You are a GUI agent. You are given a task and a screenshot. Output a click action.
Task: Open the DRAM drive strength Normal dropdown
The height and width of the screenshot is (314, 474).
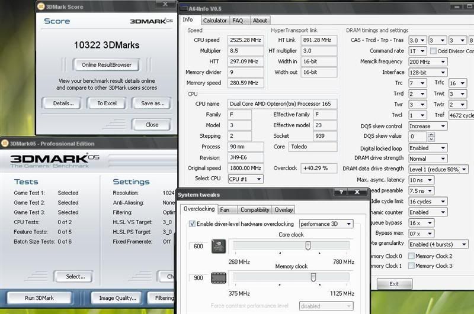(x=428, y=158)
